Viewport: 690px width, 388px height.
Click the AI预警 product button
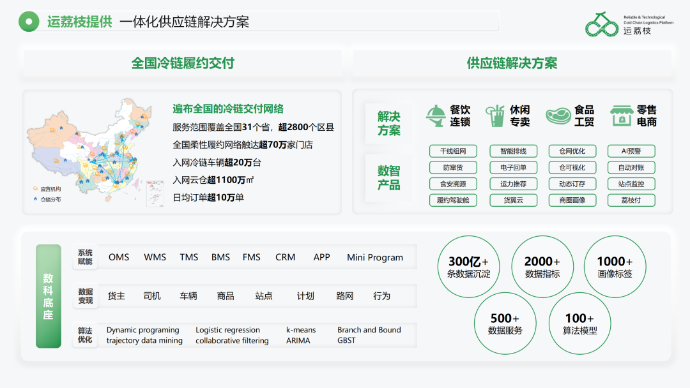(x=631, y=151)
